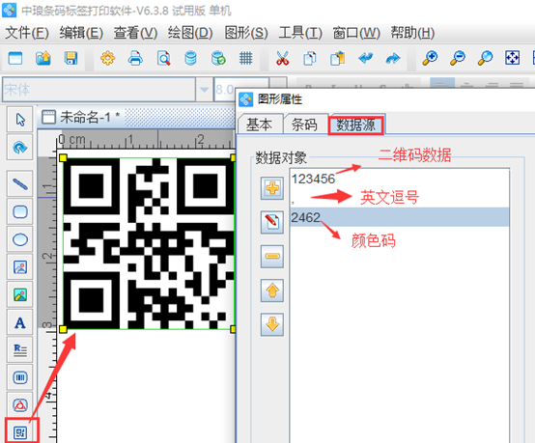Click the Paste toolbar icon
The width and height of the screenshot is (535, 443).
(337, 58)
